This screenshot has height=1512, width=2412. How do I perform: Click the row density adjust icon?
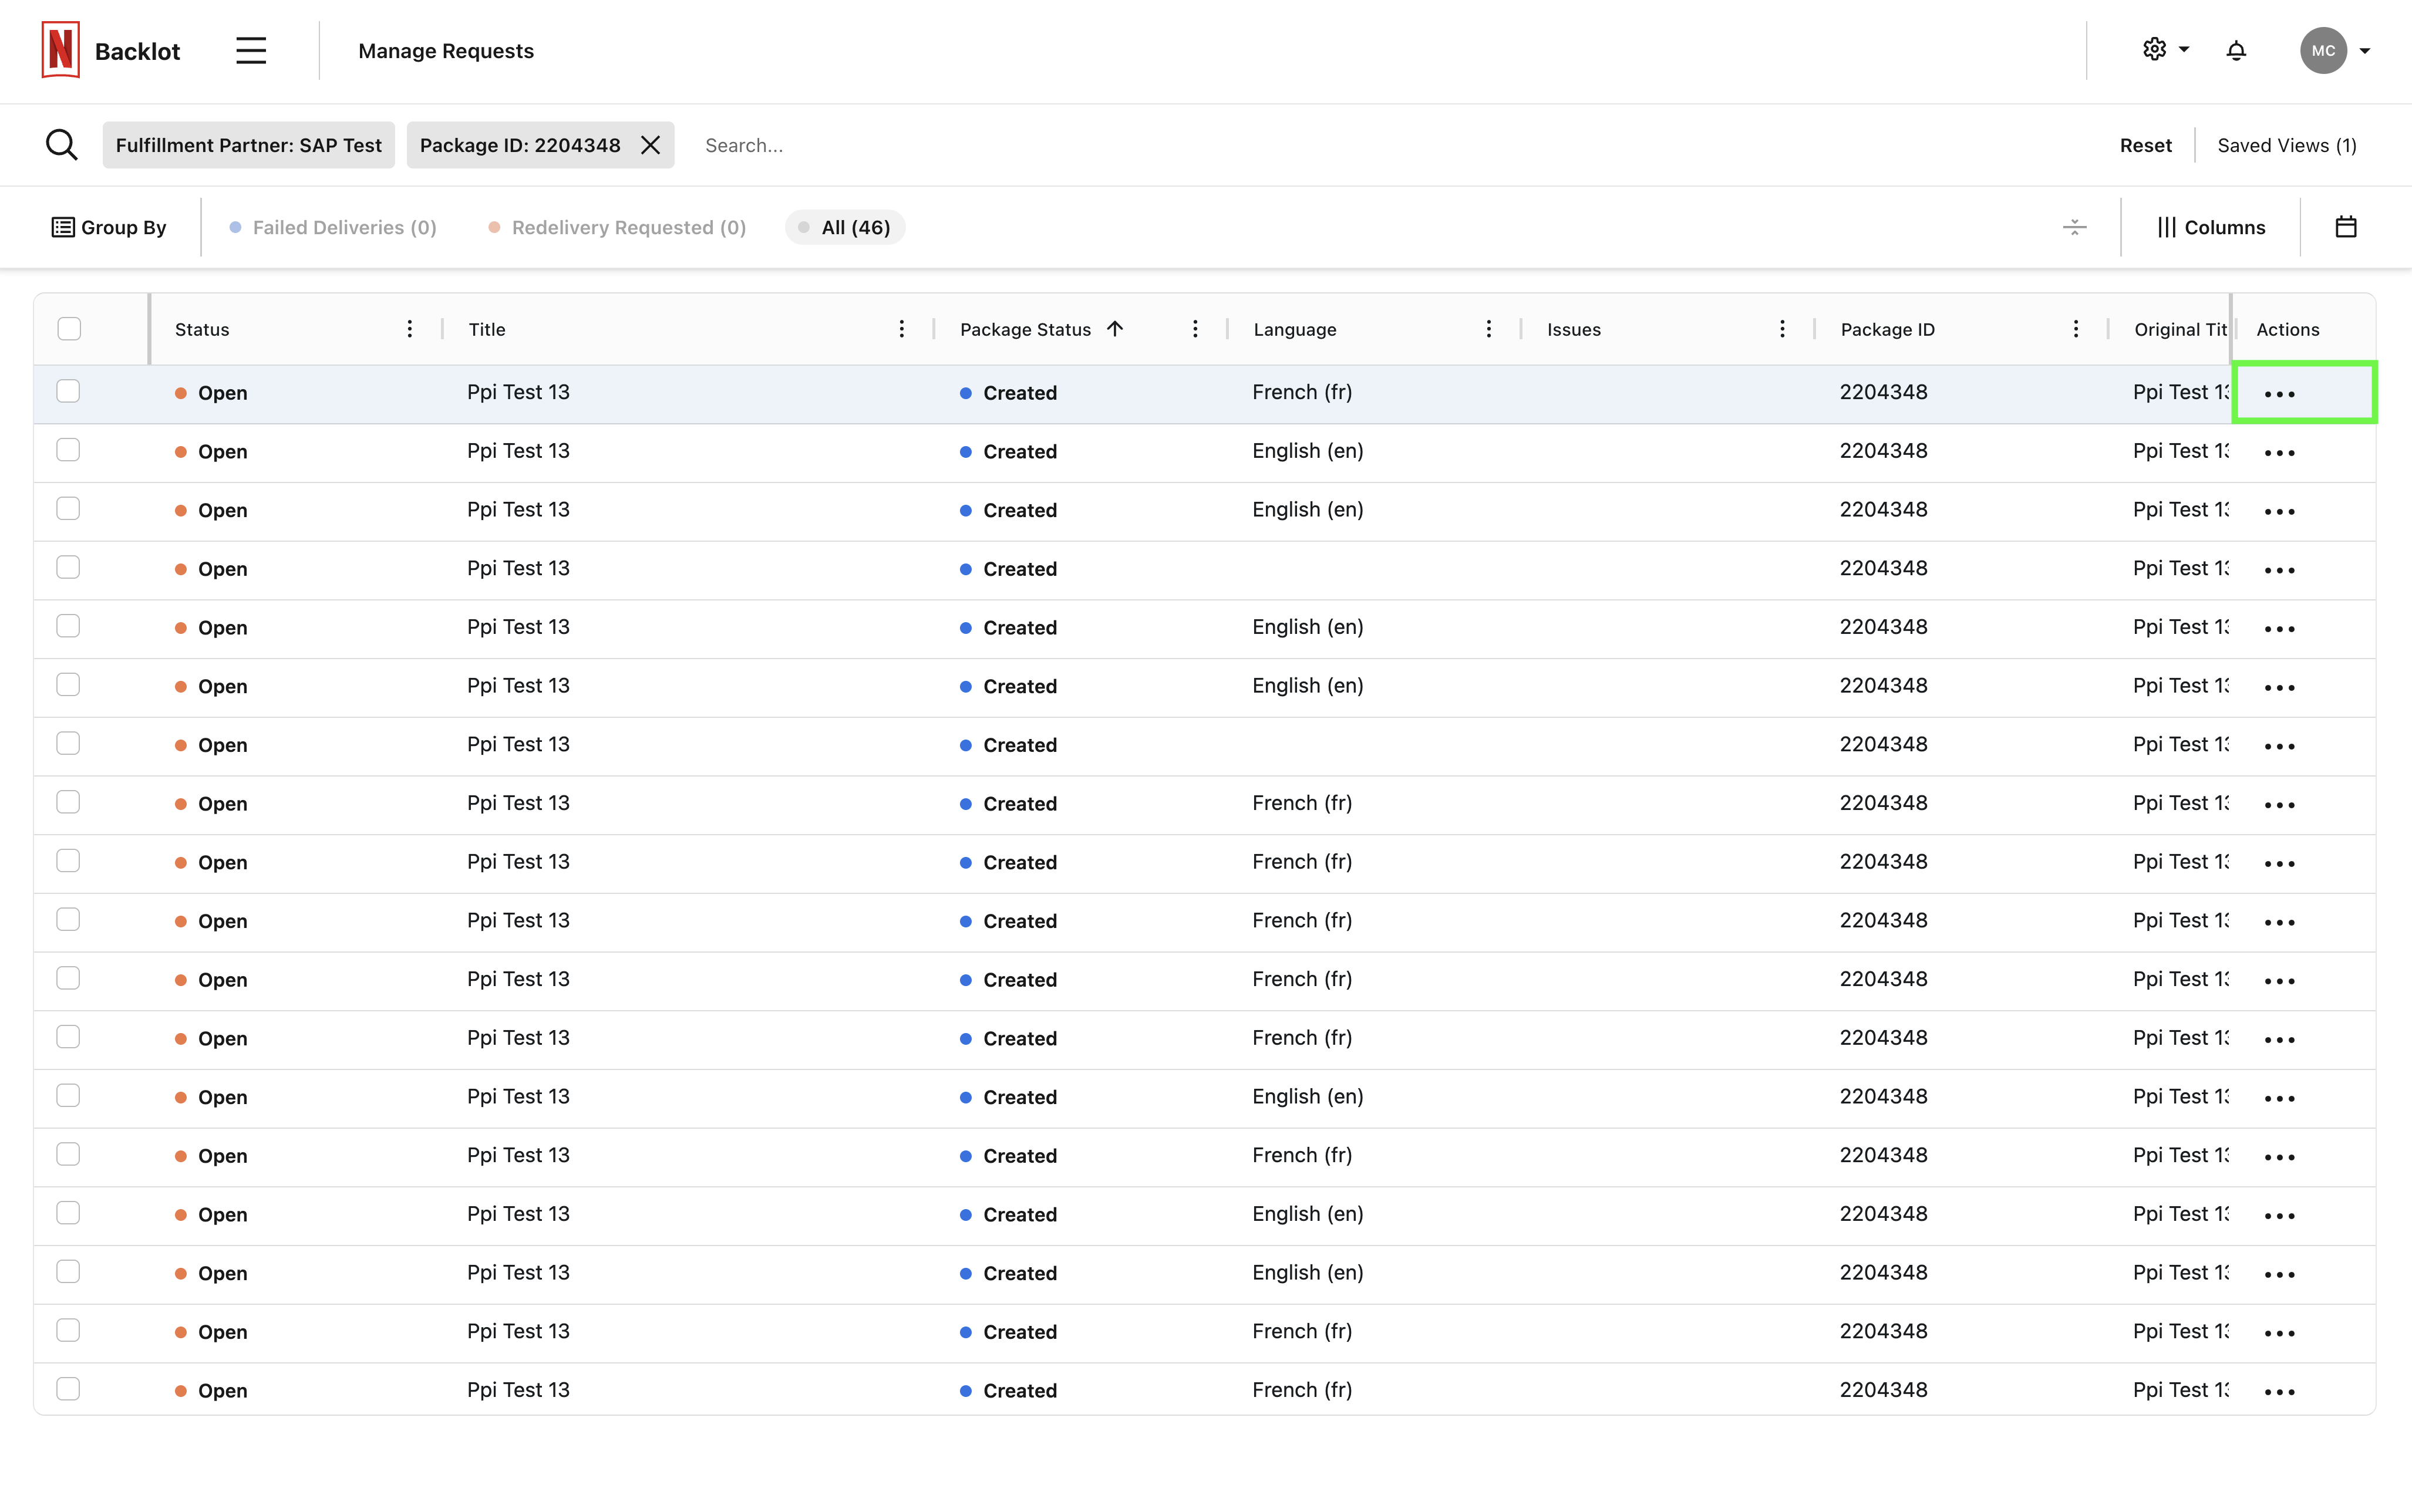[x=2074, y=227]
